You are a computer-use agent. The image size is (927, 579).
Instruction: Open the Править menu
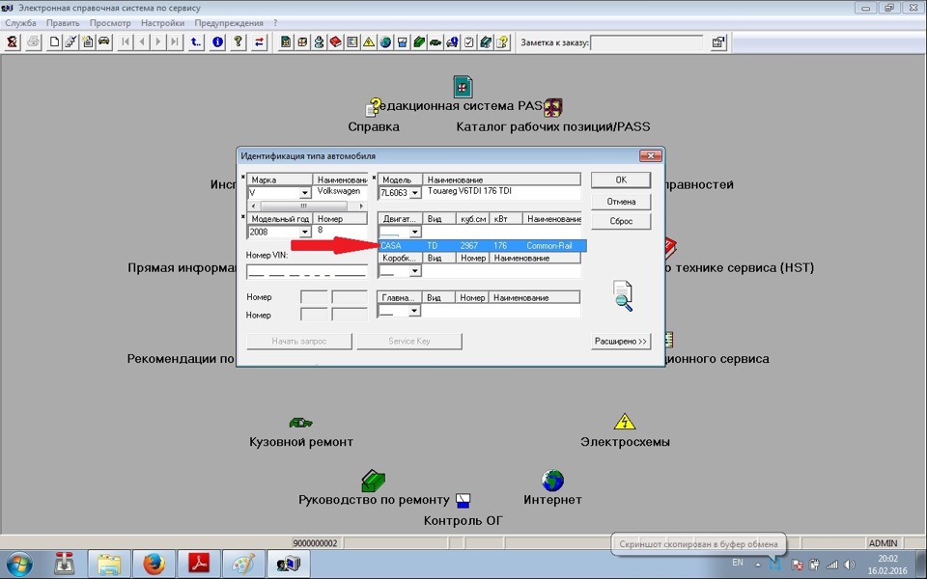click(63, 23)
